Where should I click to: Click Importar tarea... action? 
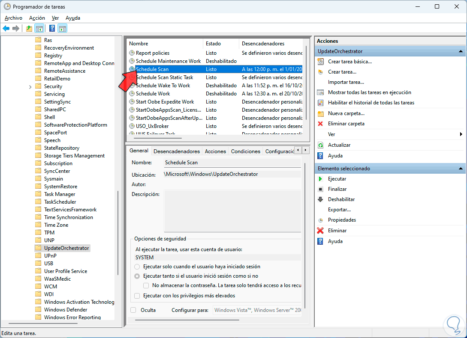coord(346,82)
